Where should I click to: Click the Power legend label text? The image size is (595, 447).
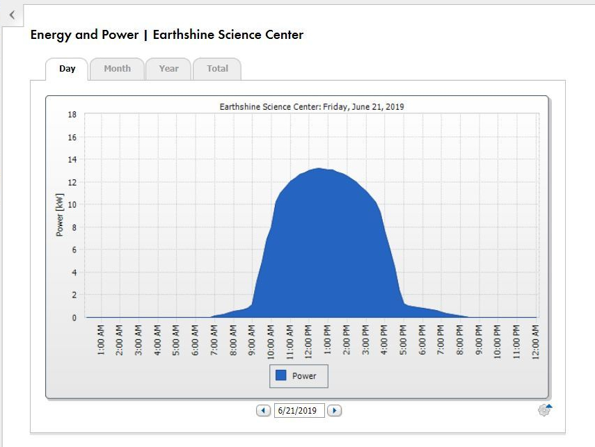pyautogui.click(x=304, y=376)
